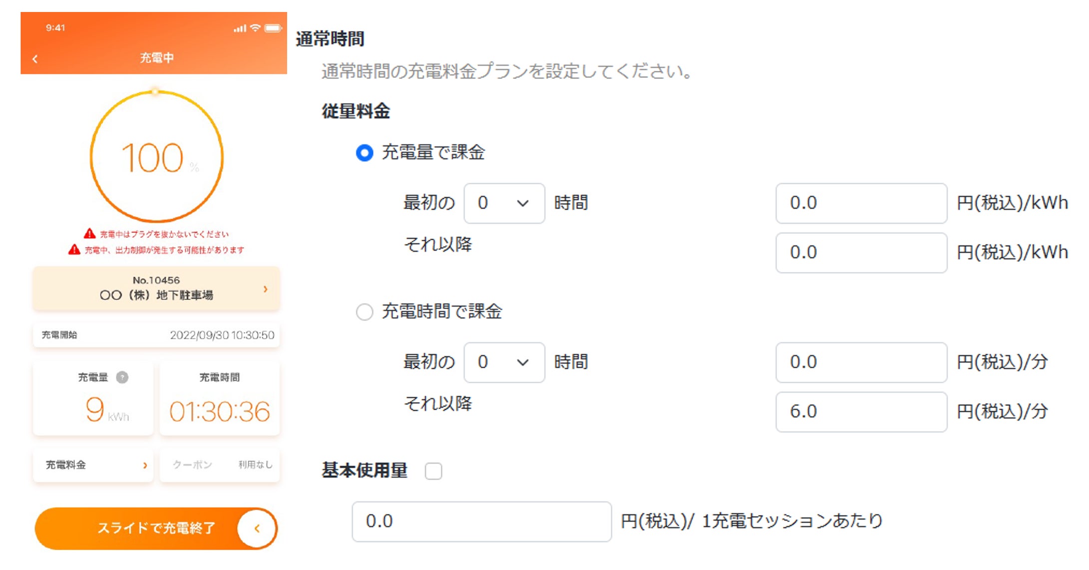Select the 充電時間で課金 radio button
The height and width of the screenshot is (570, 1089).
[364, 312]
